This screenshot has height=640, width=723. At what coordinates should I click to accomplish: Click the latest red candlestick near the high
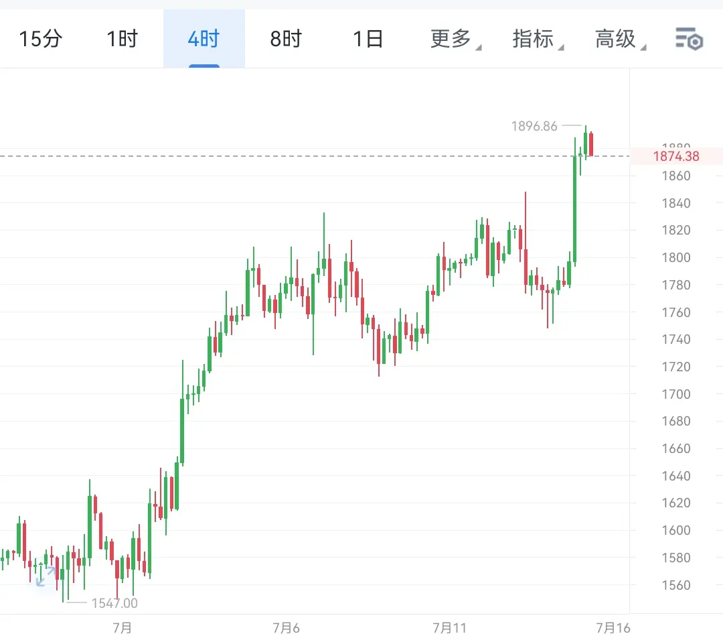pyautogui.click(x=590, y=145)
